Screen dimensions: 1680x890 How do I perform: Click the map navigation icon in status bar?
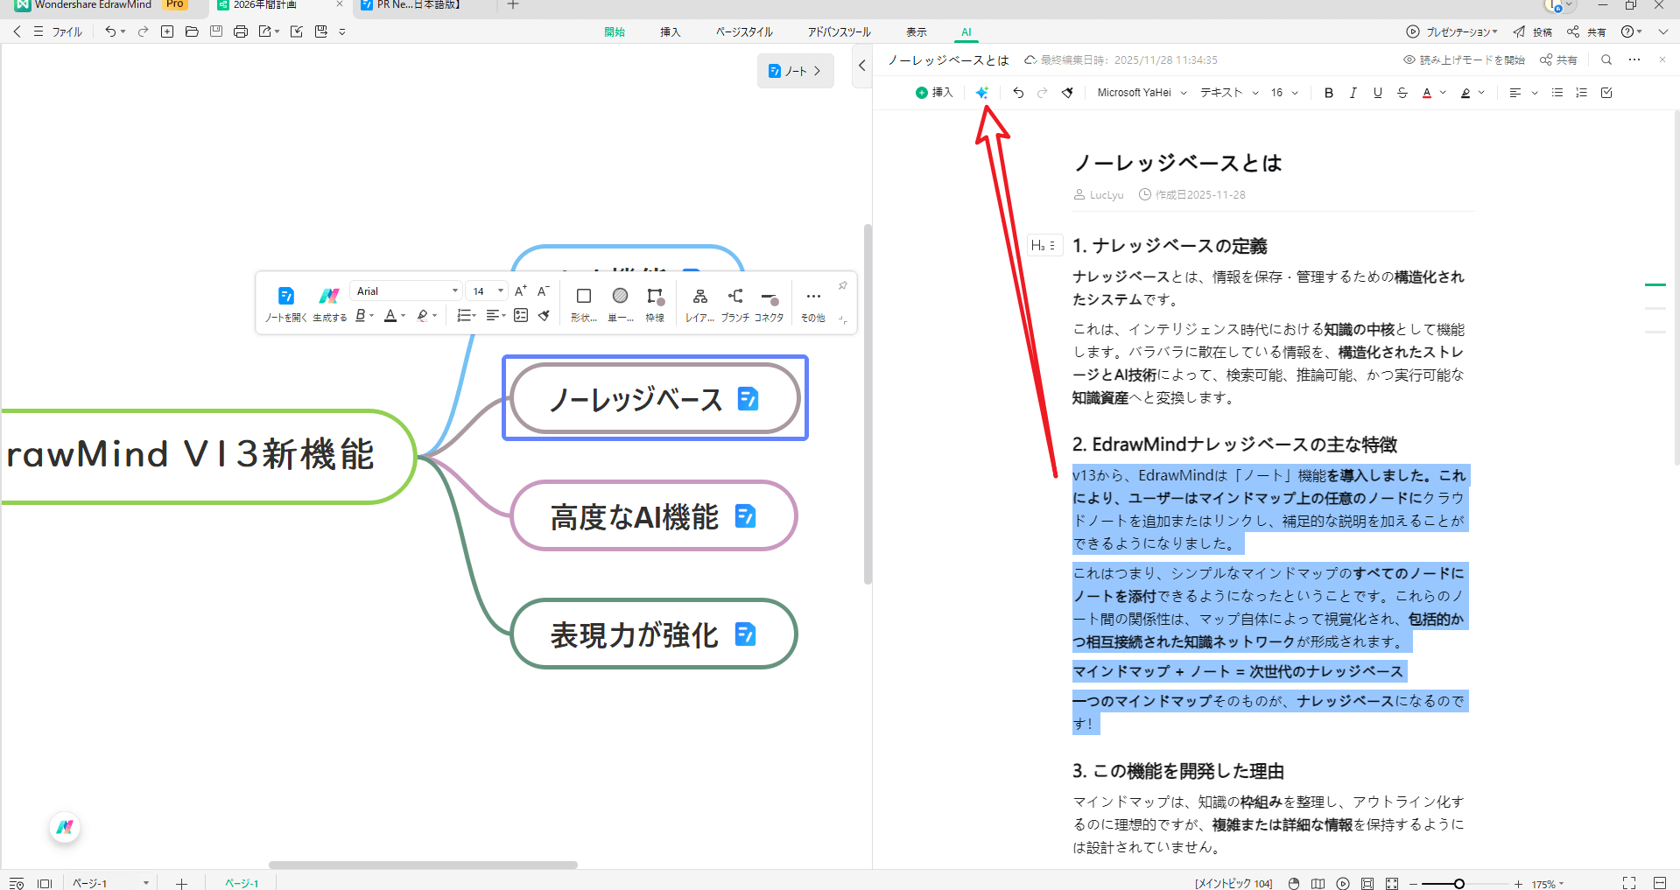(x=1318, y=883)
